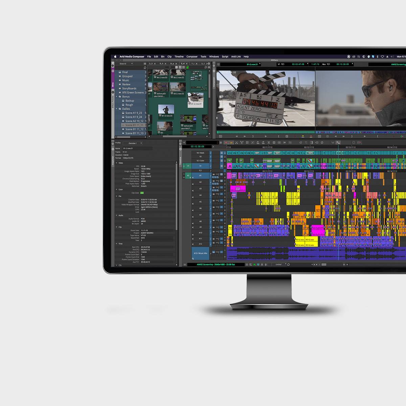Select the yellow Extract/Splice-In segment tool
This screenshot has height=406, width=406.
tap(231, 142)
